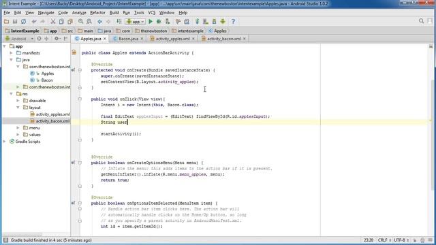Switch to activity_bacon.xml editor tab
The height and width of the screenshot is (245, 436).
[x=224, y=39]
